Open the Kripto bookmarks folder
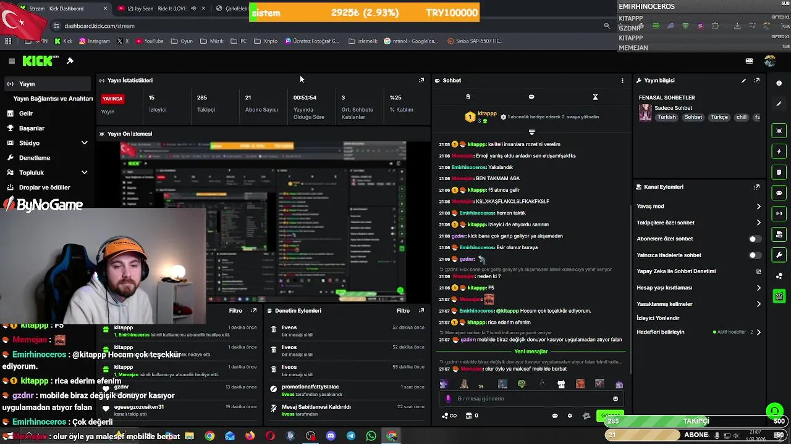 point(266,41)
